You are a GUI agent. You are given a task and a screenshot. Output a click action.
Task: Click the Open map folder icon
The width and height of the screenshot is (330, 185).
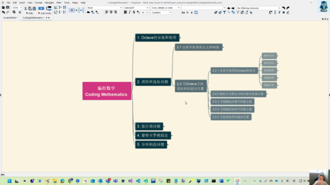[4, 8]
